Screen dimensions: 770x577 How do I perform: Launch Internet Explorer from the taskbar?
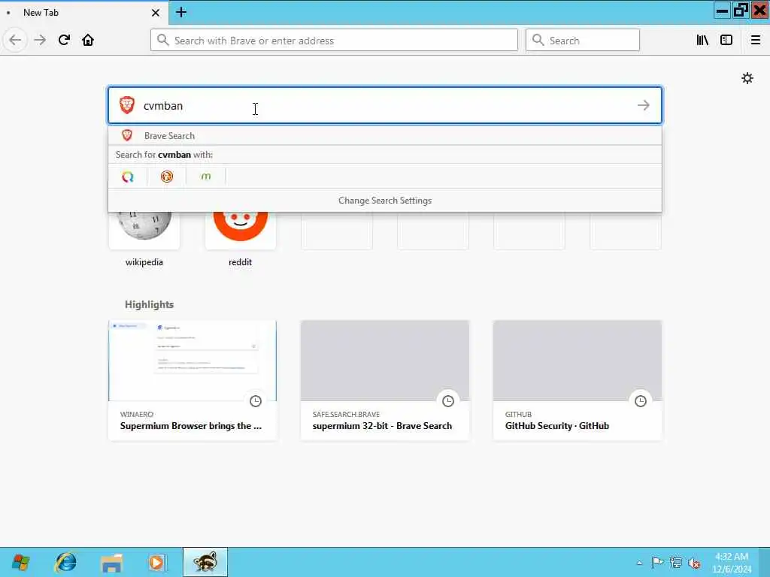(65, 562)
